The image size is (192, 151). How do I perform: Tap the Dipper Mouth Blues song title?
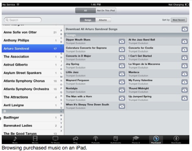click(x=78, y=40)
